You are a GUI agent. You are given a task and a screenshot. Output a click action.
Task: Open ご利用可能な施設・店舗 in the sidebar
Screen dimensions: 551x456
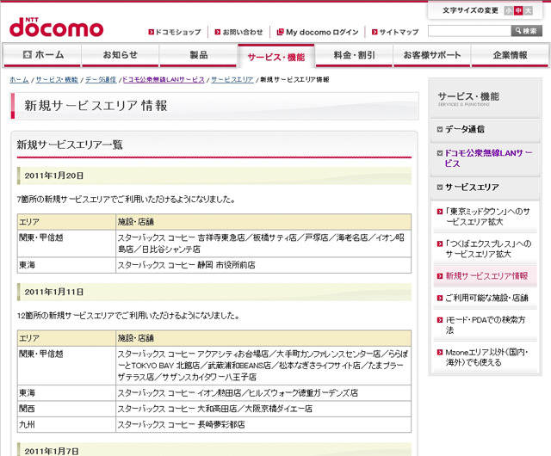[486, 298]
